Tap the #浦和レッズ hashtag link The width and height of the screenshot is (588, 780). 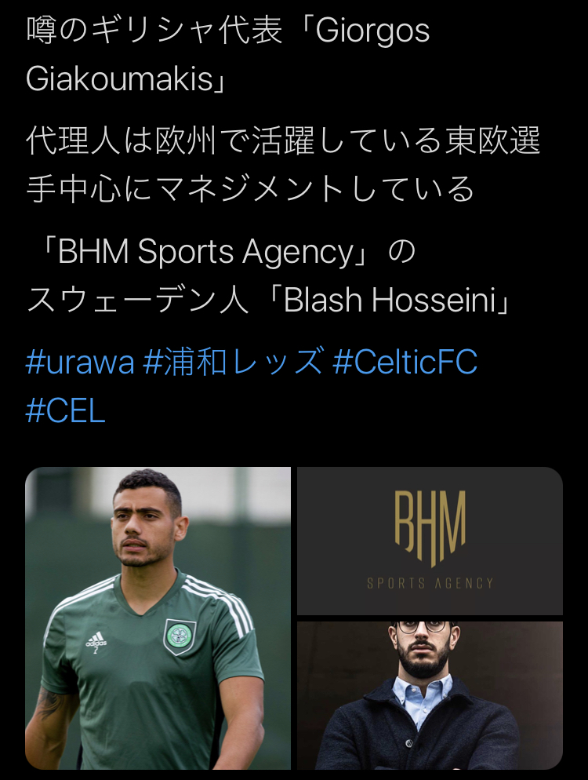[233, 362]
